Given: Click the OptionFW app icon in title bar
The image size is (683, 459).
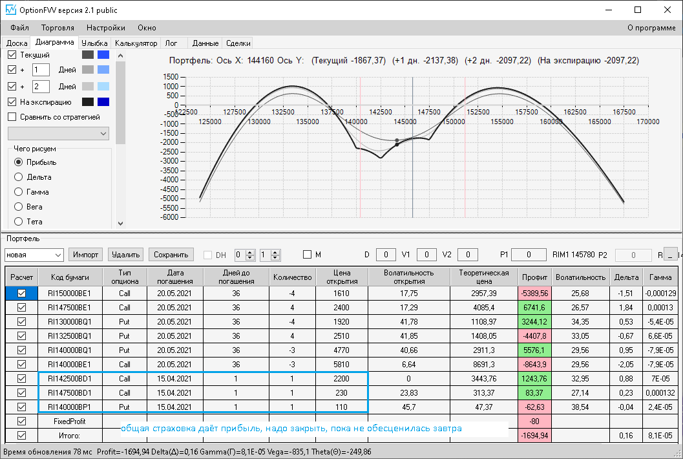Looking at the screenshot, I should pyautogui.click(x=11, y=10).
